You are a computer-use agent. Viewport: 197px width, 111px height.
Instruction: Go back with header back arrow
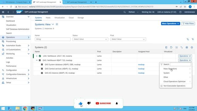[8, 12]
